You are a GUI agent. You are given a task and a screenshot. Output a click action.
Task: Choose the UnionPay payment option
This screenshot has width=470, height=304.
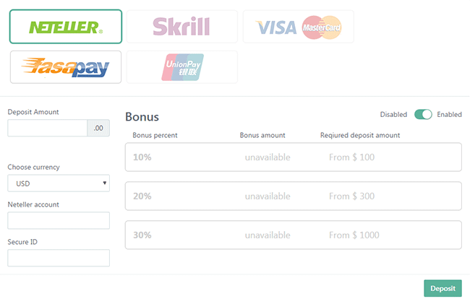pos(181,67)
